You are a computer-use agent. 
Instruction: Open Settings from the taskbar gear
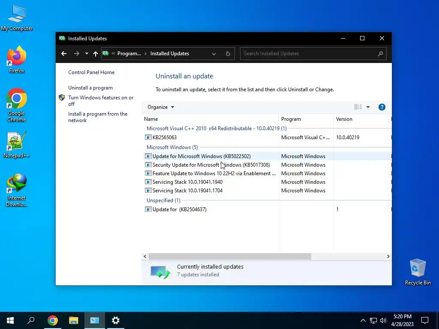(x=116, y=320)
